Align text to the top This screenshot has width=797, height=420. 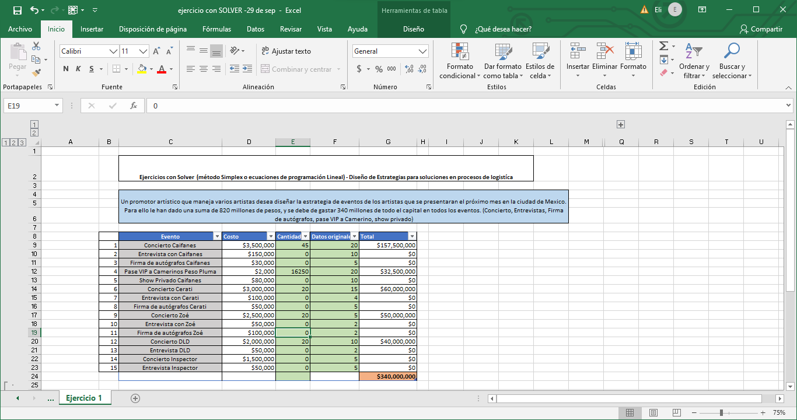coord(190,51)
